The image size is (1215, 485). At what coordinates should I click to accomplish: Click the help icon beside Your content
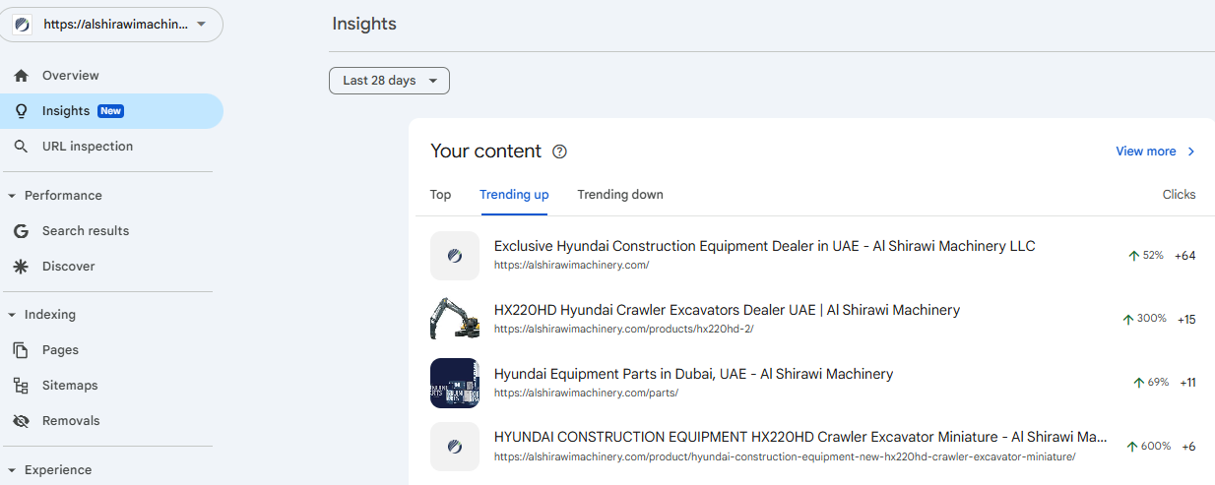pos(559,152)
